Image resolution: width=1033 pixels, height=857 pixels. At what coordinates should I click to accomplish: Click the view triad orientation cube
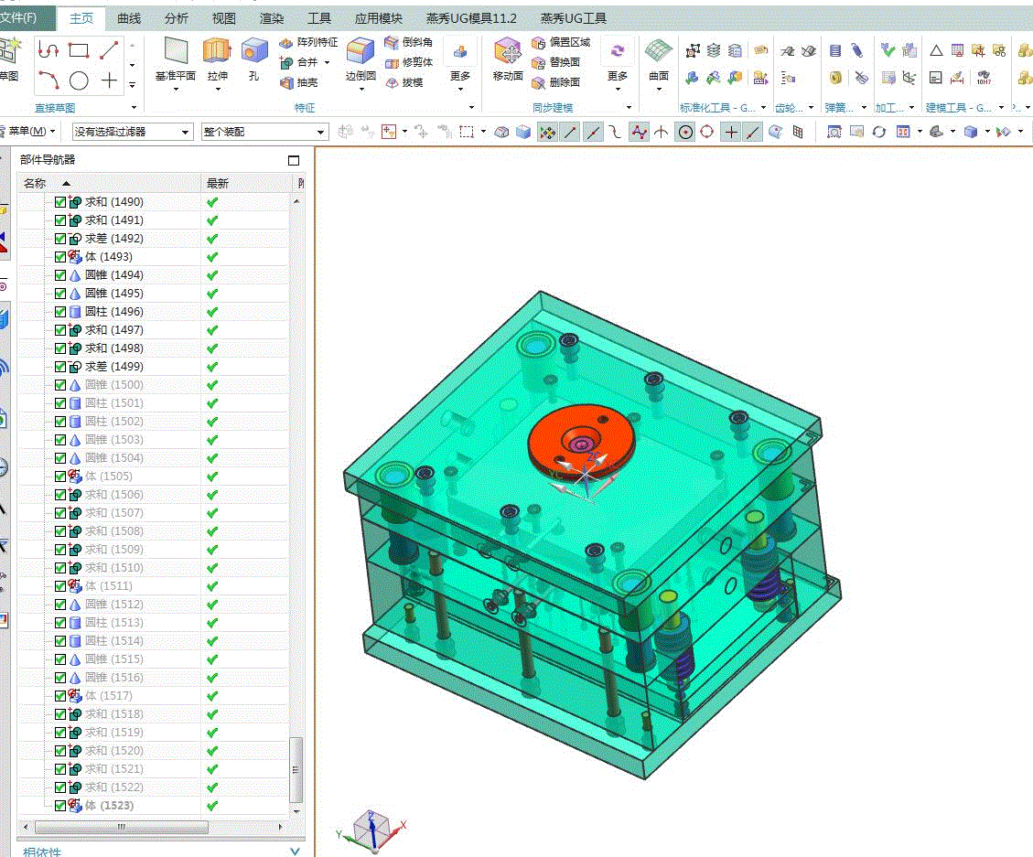click(x=371, y=830)
